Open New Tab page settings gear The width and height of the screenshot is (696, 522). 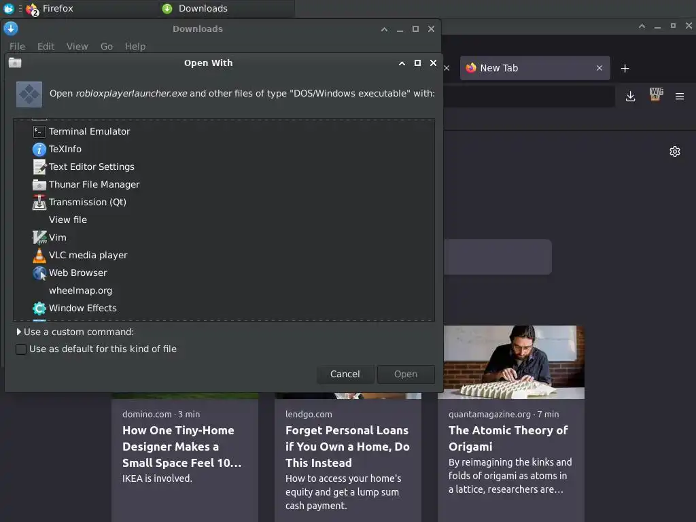(x=675, y=152)
